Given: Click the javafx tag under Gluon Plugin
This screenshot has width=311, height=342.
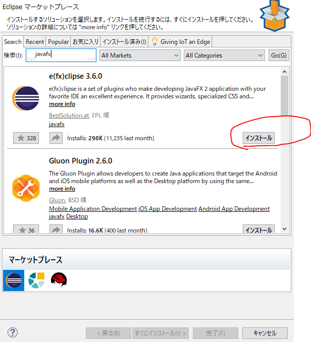Looking at the screenshot, I should [x=57, y=216].
